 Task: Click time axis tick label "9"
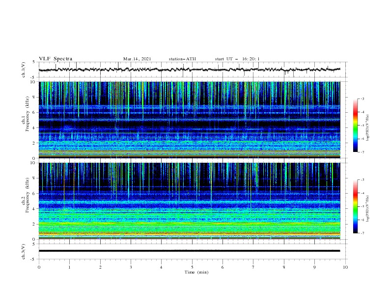[314, 267]
